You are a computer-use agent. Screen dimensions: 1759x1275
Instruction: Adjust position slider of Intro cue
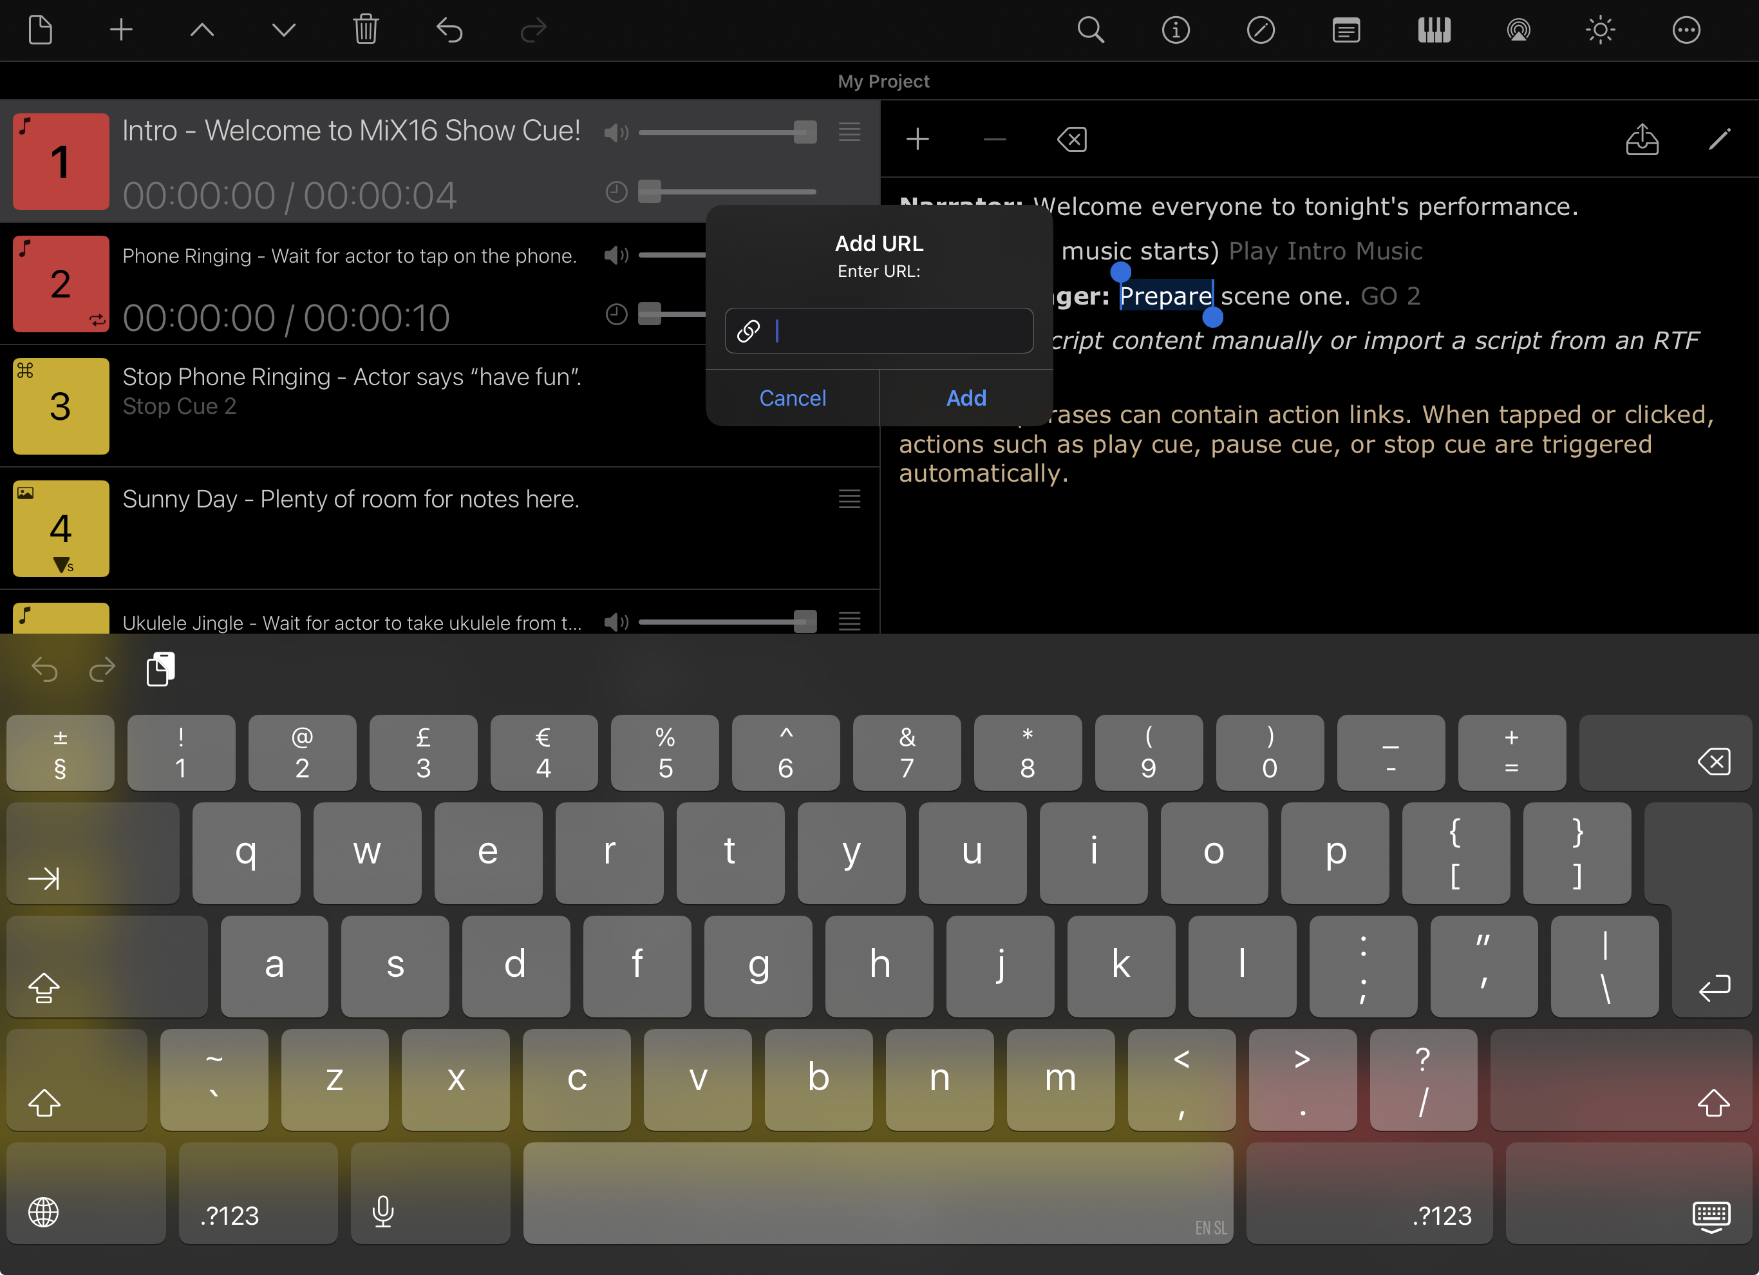click(x=728, y=191)
